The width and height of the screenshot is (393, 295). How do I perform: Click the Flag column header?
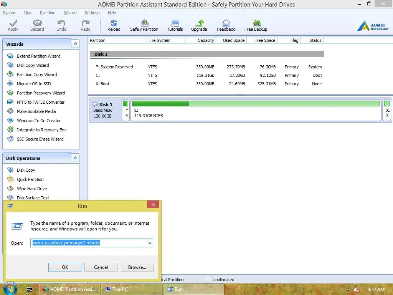(x=289, y=40)
